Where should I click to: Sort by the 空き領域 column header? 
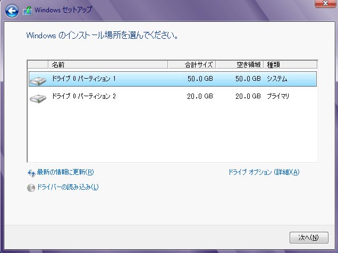pyautogui.click(x=240, y=64)
